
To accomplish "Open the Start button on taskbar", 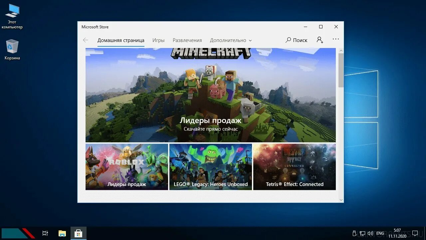I will coord(18,233).
